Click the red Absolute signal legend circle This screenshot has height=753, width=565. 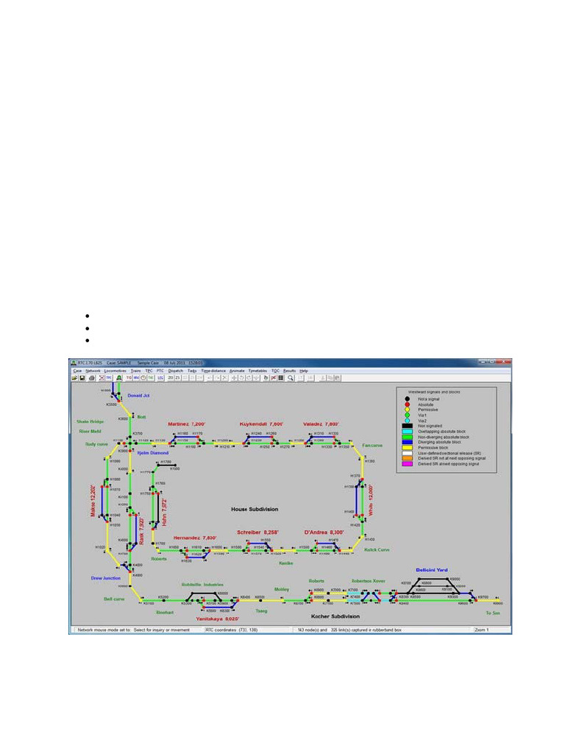click(x=407, y=404)
